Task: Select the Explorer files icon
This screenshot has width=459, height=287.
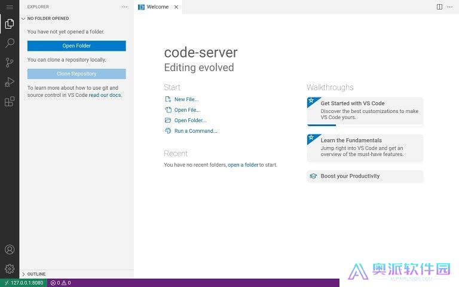Action: [x=10, y=24]
